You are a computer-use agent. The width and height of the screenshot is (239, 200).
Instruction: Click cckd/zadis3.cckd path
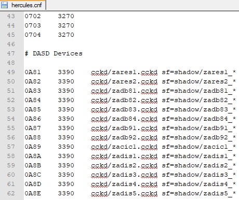click(124, 175)
